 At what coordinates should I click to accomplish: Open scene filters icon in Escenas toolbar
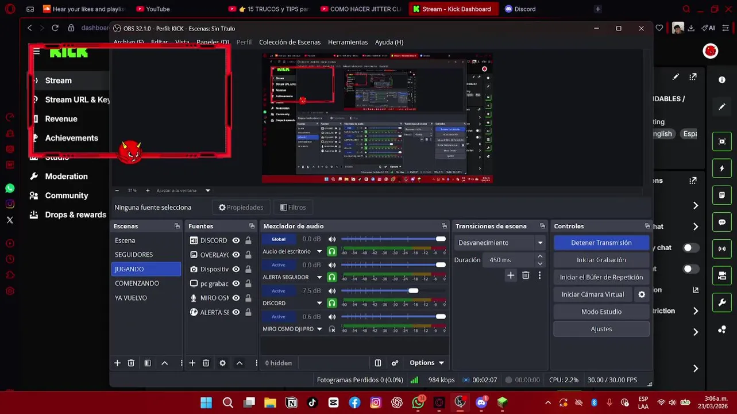[x=148, y=363]
